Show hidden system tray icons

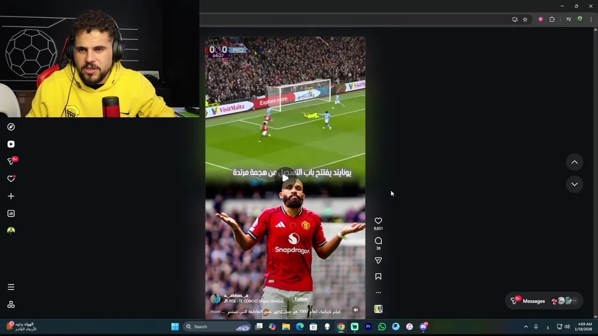(526, 327)
